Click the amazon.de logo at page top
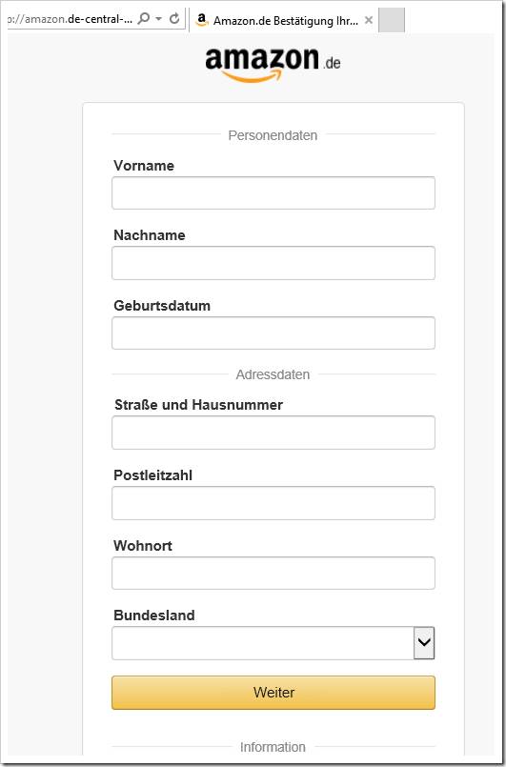The width and height of the screenshot is (506, 767). point(273,65)
